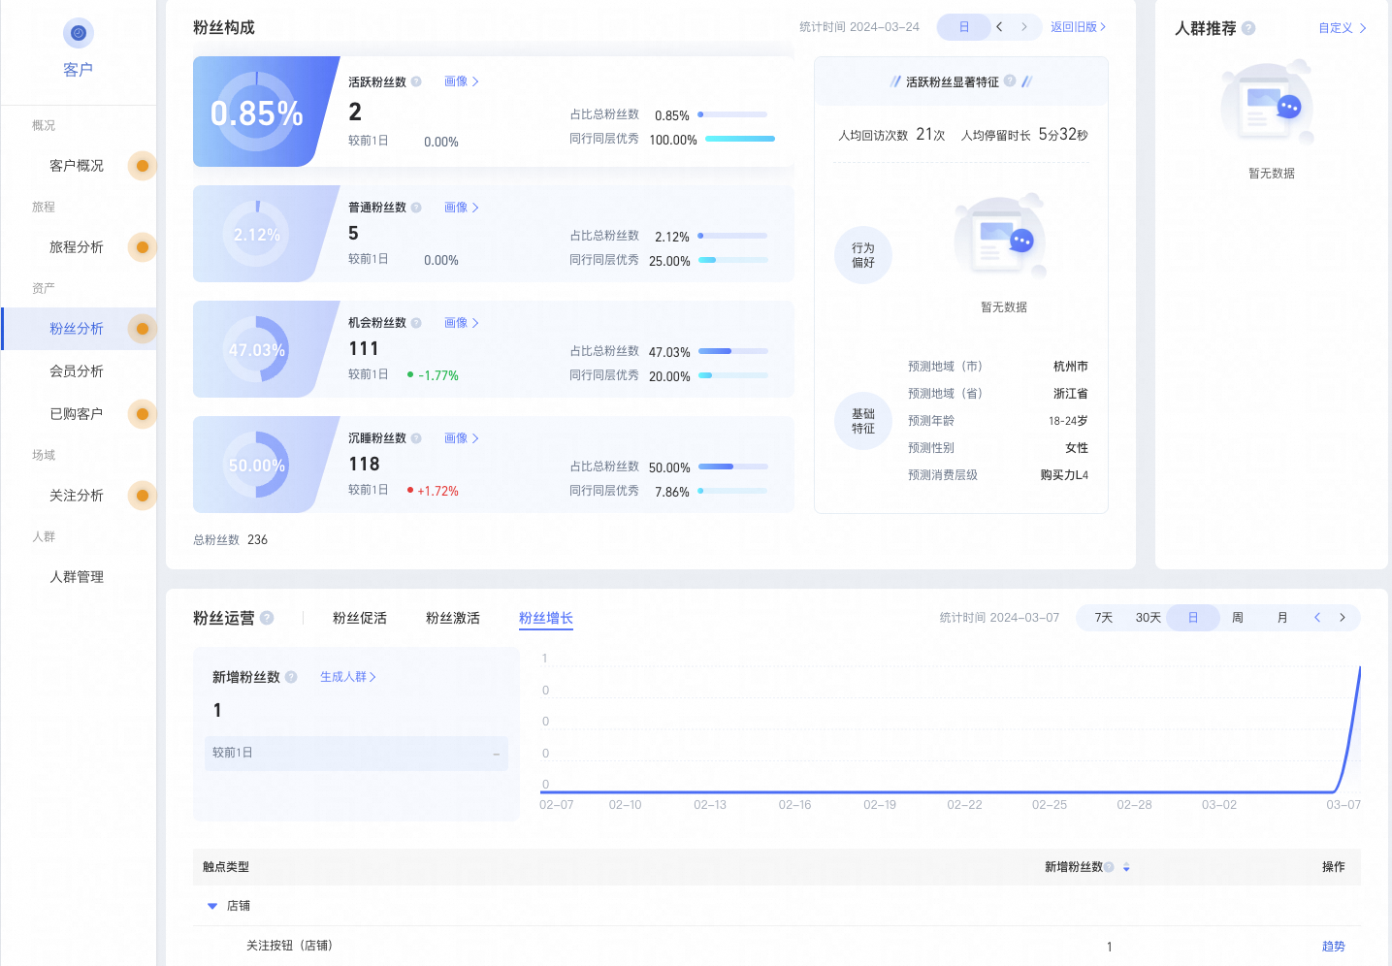Click the orange dot beside 客户概况
The image size is (1392, 966).
coord(143,166)
